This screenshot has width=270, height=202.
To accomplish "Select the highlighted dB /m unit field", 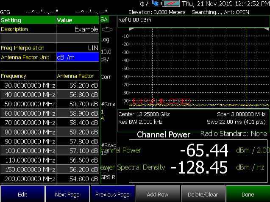I will point(78,57).
